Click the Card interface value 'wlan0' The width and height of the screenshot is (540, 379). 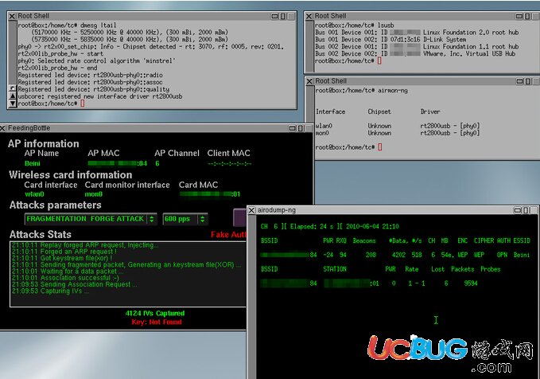pyautogui.click(x=34, y=194)
